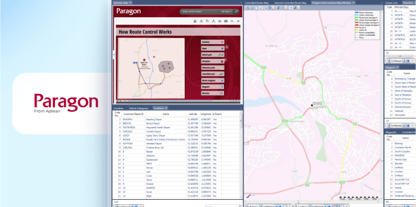Image resolution: width=416 pixels, height=207 pixels.
Task: Click the help search input field
Action: pyautogui.click(x=199, y=12)
